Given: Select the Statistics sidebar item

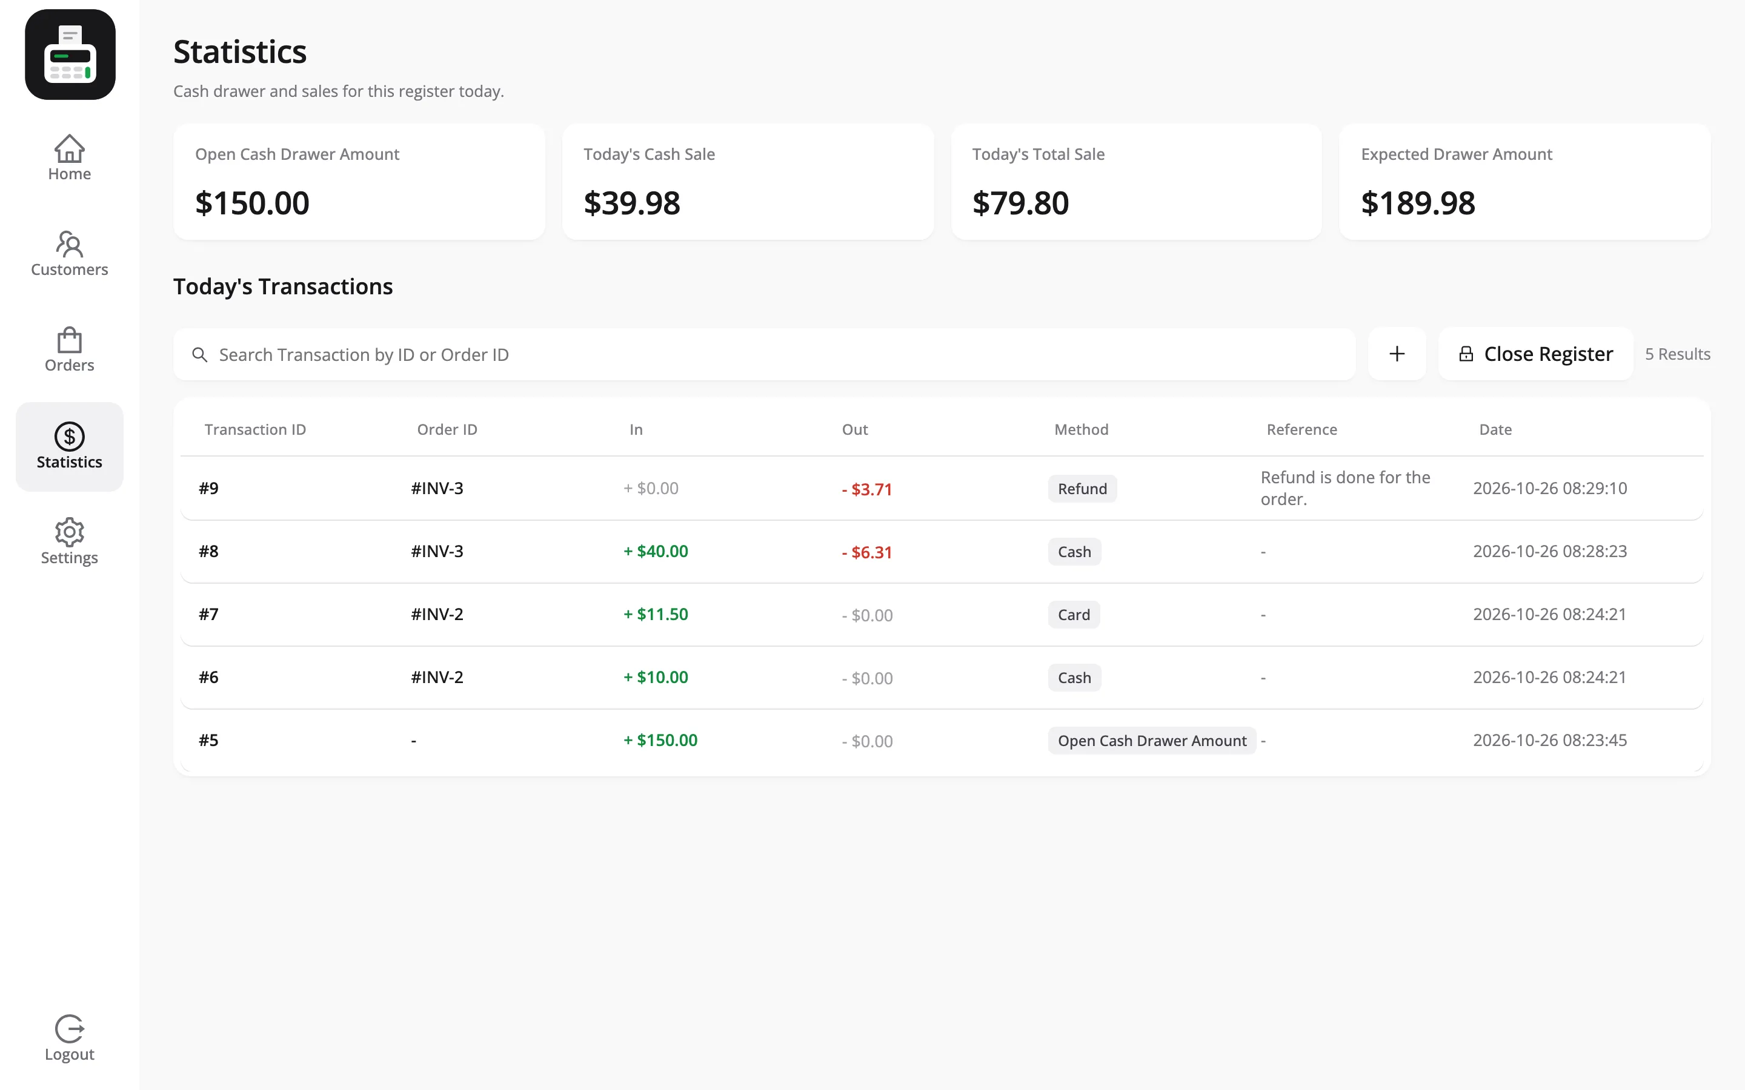Looking at the screenshot, I should click(x=69, y=447).
